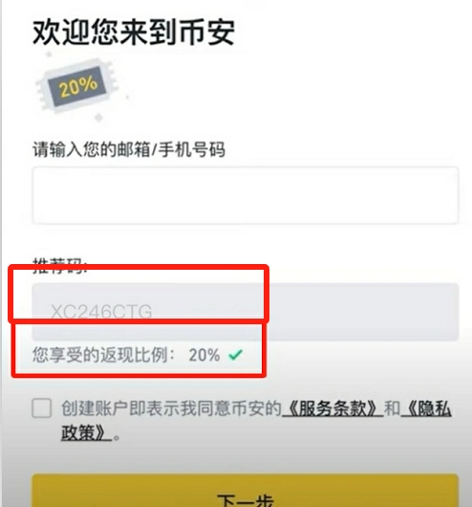Screen dimensions: 472x507
Task: Click the empty right side of referral field
Action: [x=363, y=312]
